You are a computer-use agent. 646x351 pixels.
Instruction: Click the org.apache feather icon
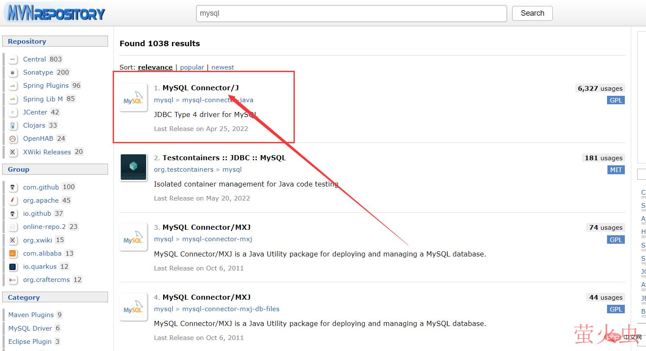(x=13, y=201)
